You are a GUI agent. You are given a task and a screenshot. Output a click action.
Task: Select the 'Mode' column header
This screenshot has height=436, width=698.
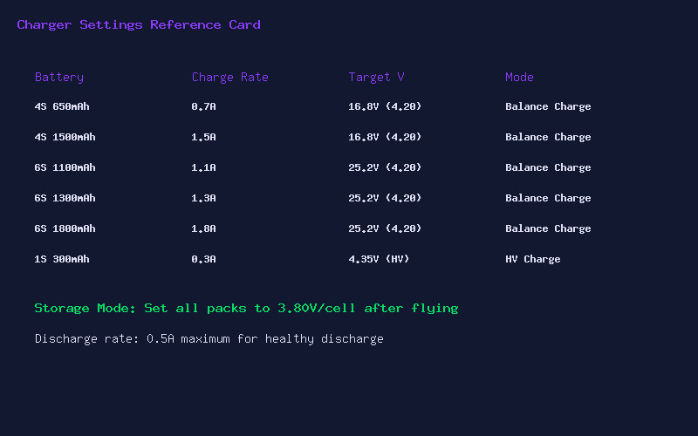click(x=519, y=77)
